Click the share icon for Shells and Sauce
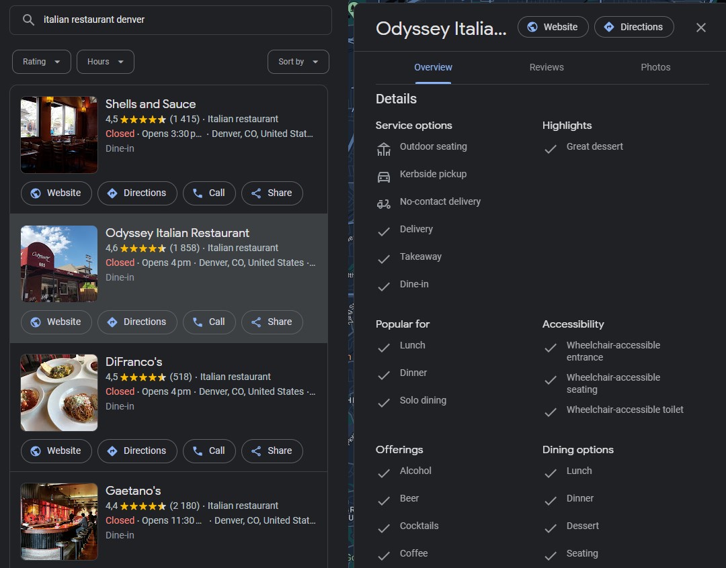Screen dimensions: 726x568 [x=256, y=193]
